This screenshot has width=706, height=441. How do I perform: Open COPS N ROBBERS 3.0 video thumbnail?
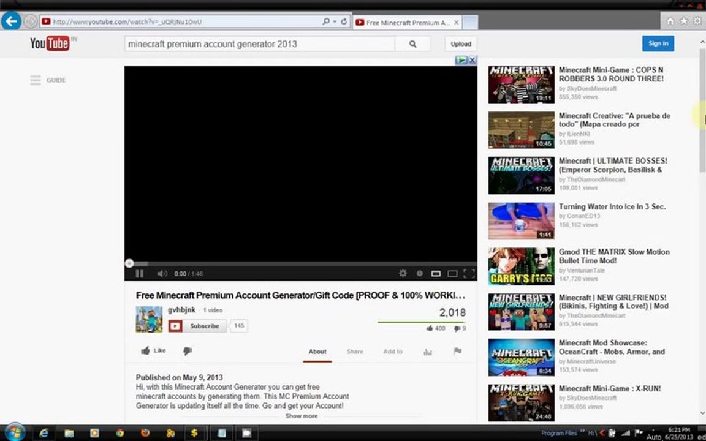(x=521, y=84)
